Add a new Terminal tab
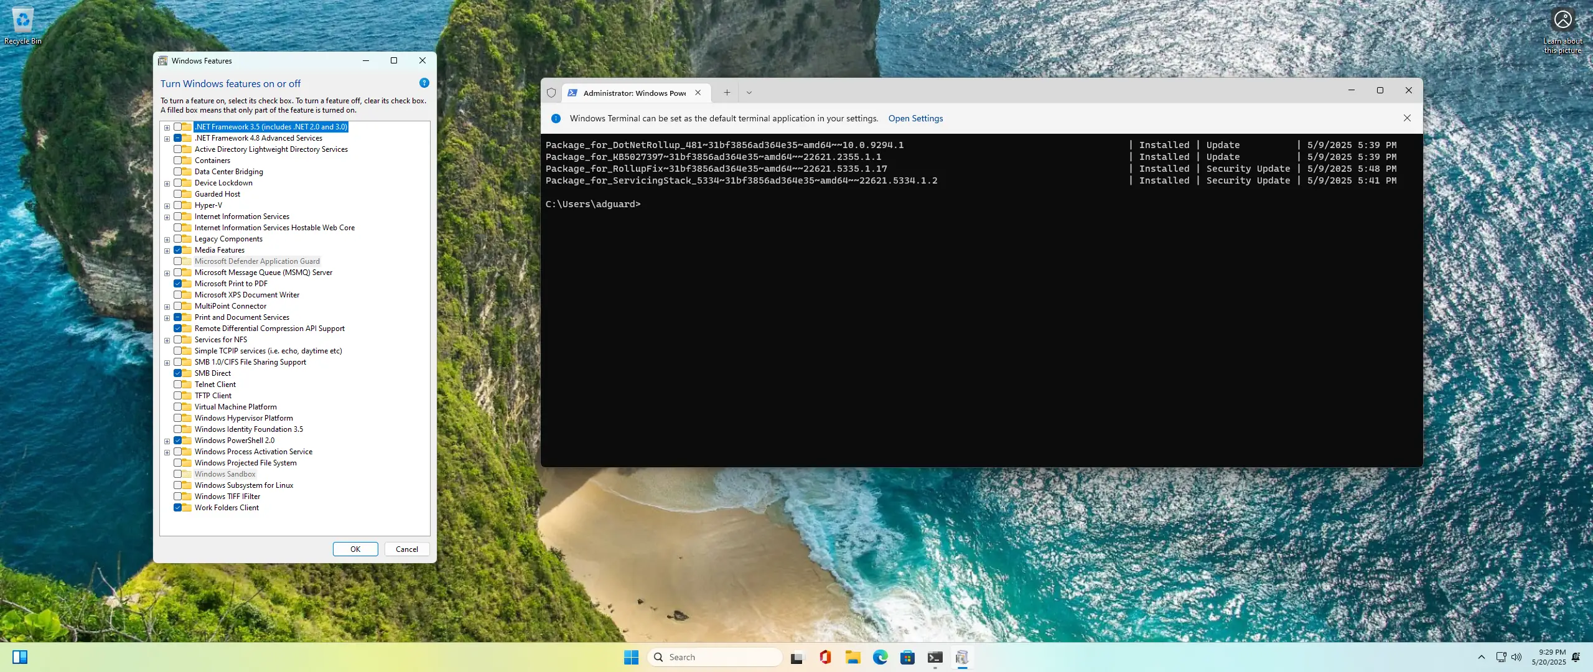Viewport: 1593px width, 672px height. pyautogui.click(x=726, y=93)
